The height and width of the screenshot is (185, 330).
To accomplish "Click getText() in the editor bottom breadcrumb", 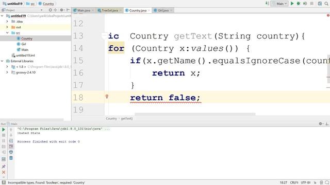I will coord(127,119).
